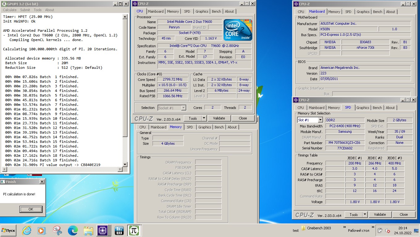Image resolution: width=420 pixels, height=237 pixels.
Task: Select the SPD tab in CPU-Z Memory window
Action: click(x=190, y=127)
